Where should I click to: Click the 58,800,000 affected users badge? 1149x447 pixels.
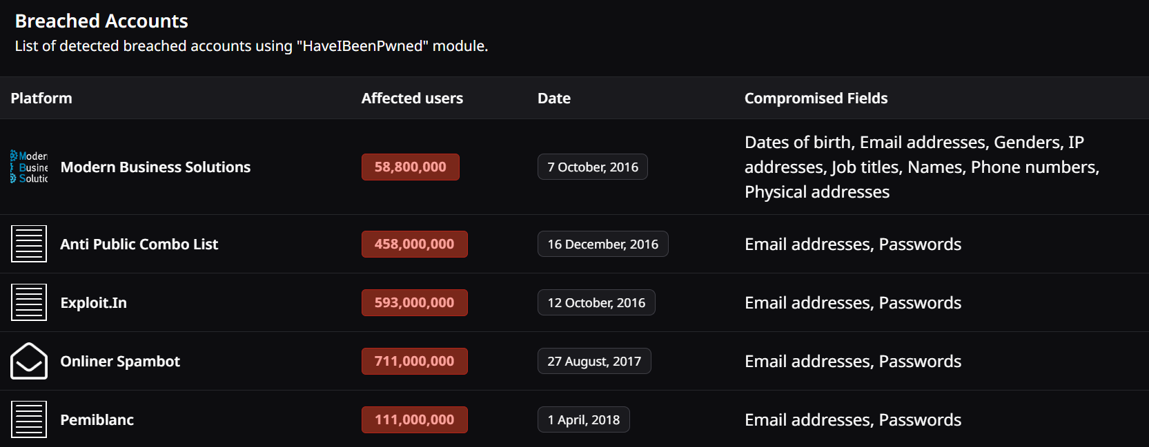(x=410, y=167)
